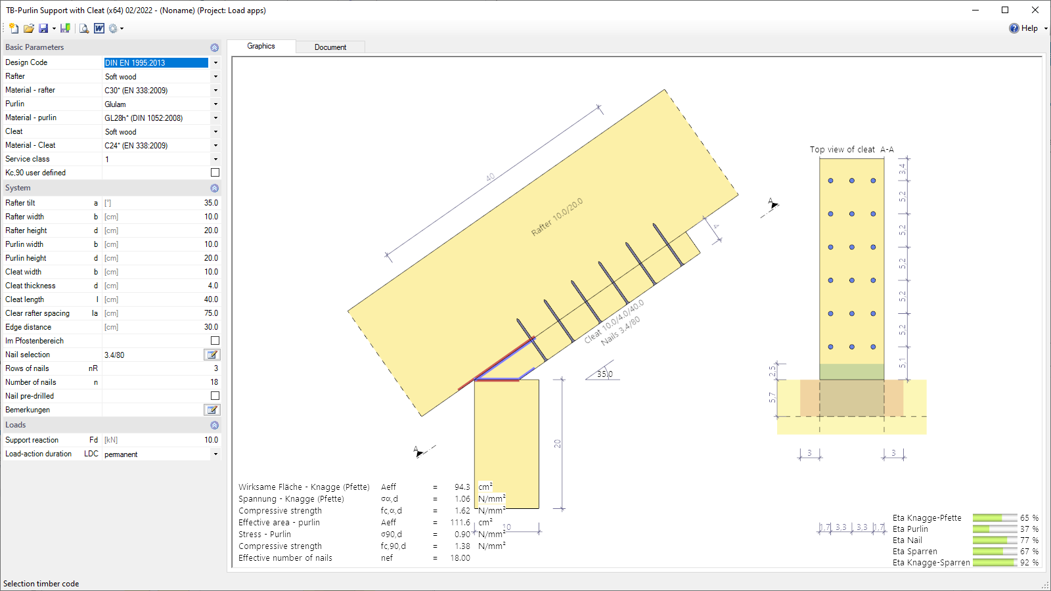
Task: Click the 'Rafter 10.0/20.0' drawing label
Action: coord(557,217)
